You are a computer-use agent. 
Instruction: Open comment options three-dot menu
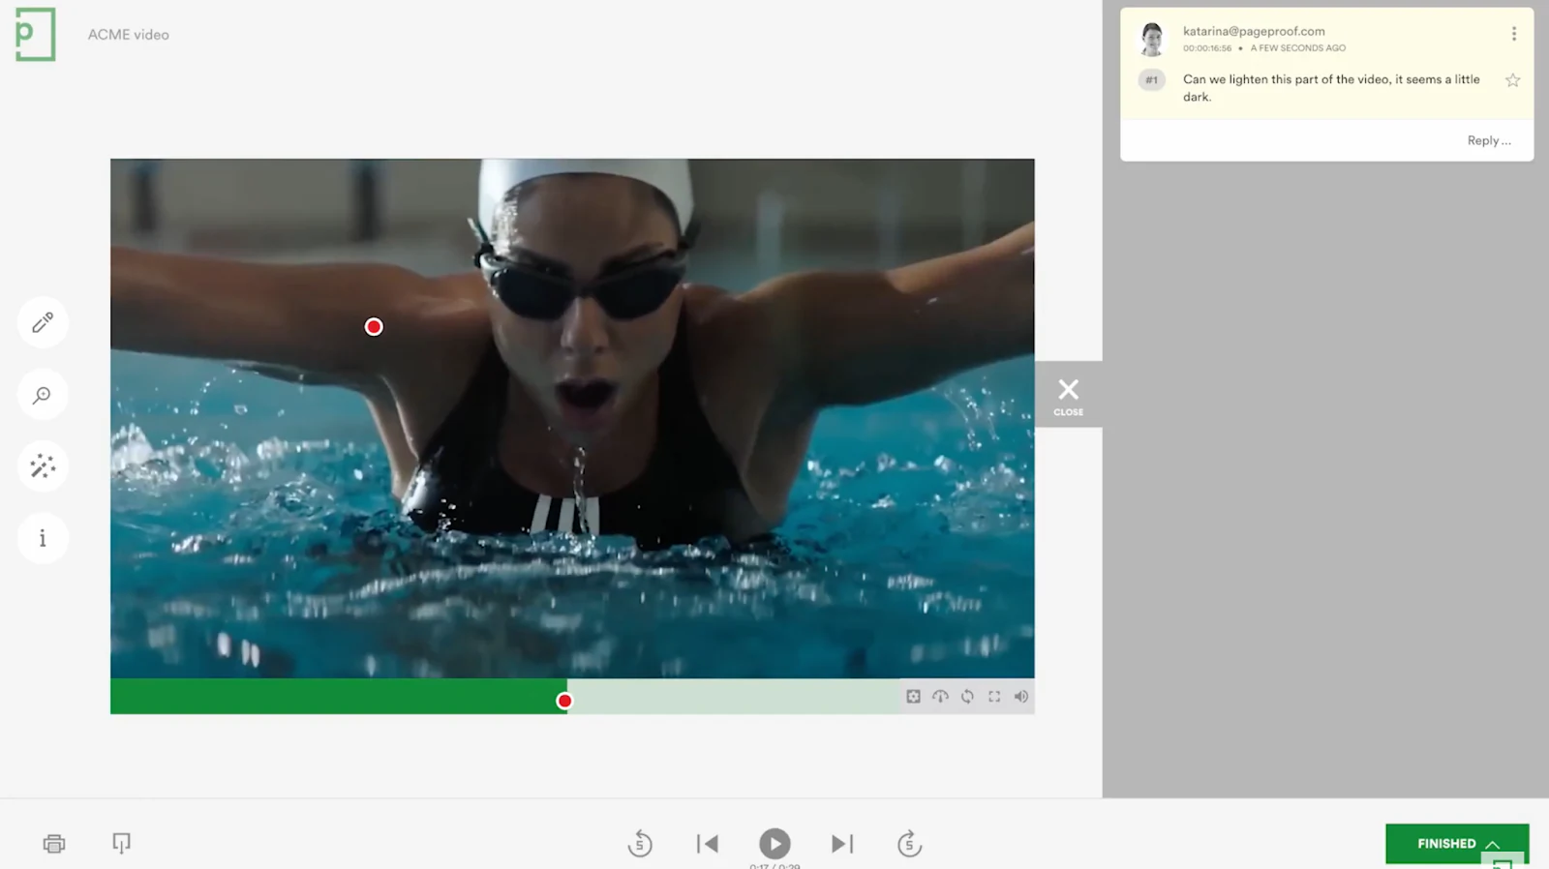[x=1514, y=34]
